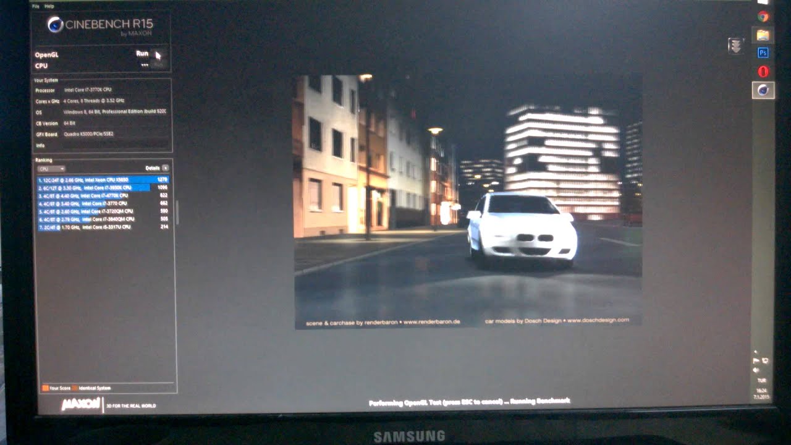
Task: Select ranking row Intel Core i7-3930K
Action: pos(103,187)
